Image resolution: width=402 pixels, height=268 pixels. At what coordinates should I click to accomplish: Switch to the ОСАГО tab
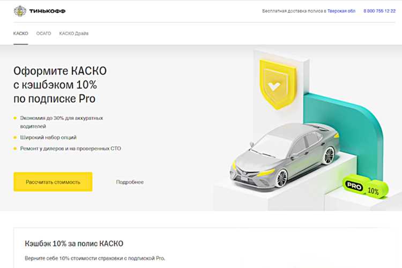(x=43, y=33)
